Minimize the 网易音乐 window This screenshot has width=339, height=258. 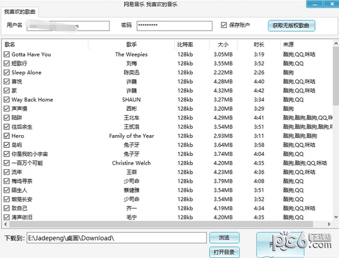[x=315, y=4]
